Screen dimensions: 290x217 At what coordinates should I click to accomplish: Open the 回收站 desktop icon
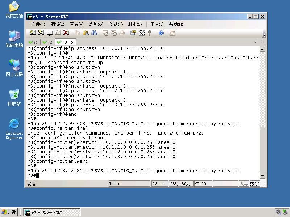(x=14, y=97)
